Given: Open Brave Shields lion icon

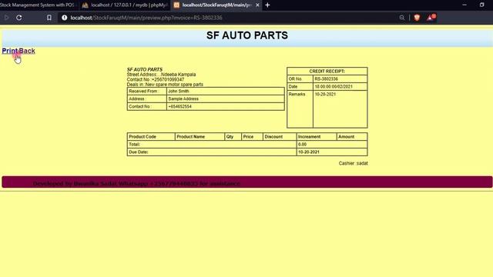Looking at the screenshot, I should click(417, 18).
